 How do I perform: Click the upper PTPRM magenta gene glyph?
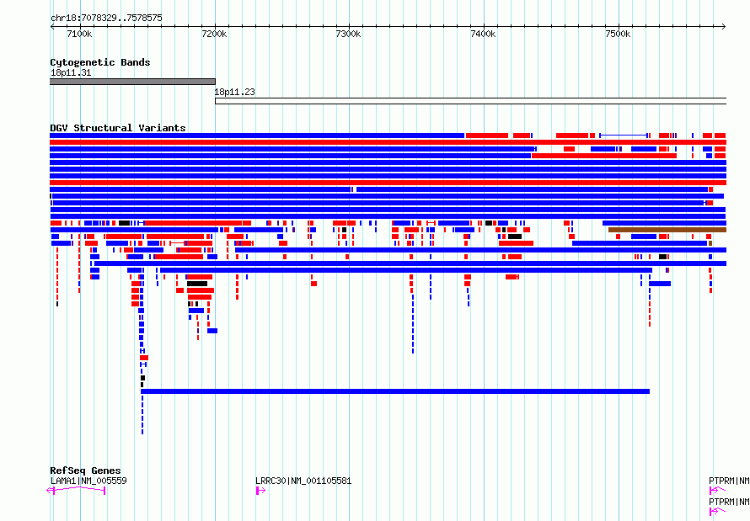(717, 490)
